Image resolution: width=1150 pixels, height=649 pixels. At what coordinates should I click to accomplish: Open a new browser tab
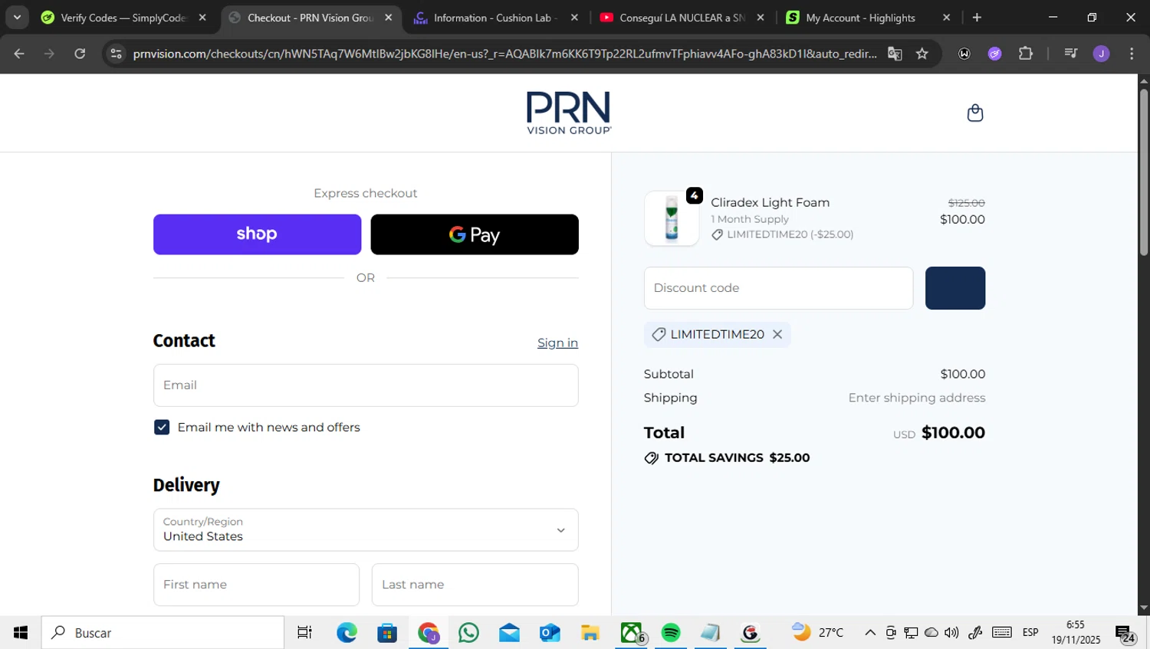977,18
